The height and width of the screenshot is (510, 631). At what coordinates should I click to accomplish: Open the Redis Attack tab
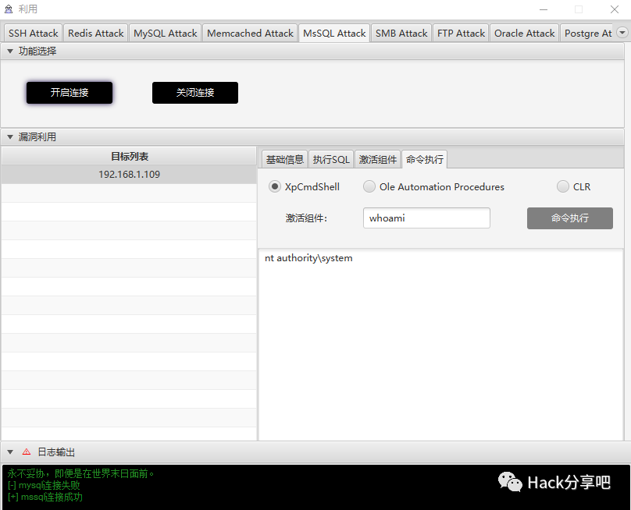[95, 34]
